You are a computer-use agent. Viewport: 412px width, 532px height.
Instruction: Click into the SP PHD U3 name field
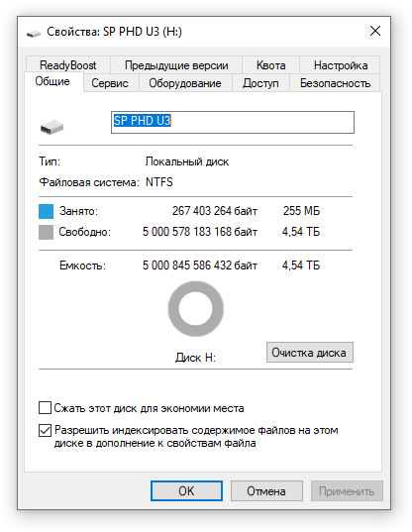tap(233, 122)
